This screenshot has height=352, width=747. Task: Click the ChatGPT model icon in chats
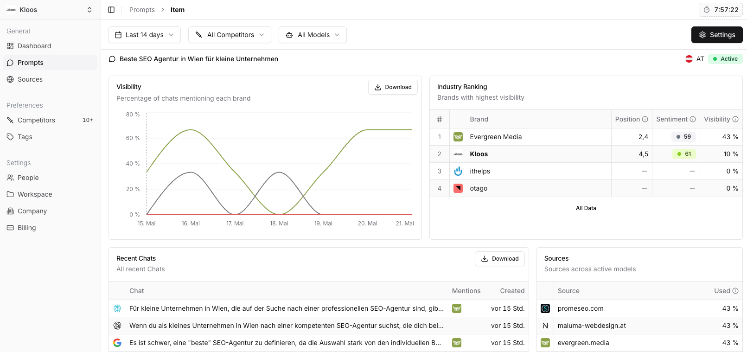click(117, 326)
